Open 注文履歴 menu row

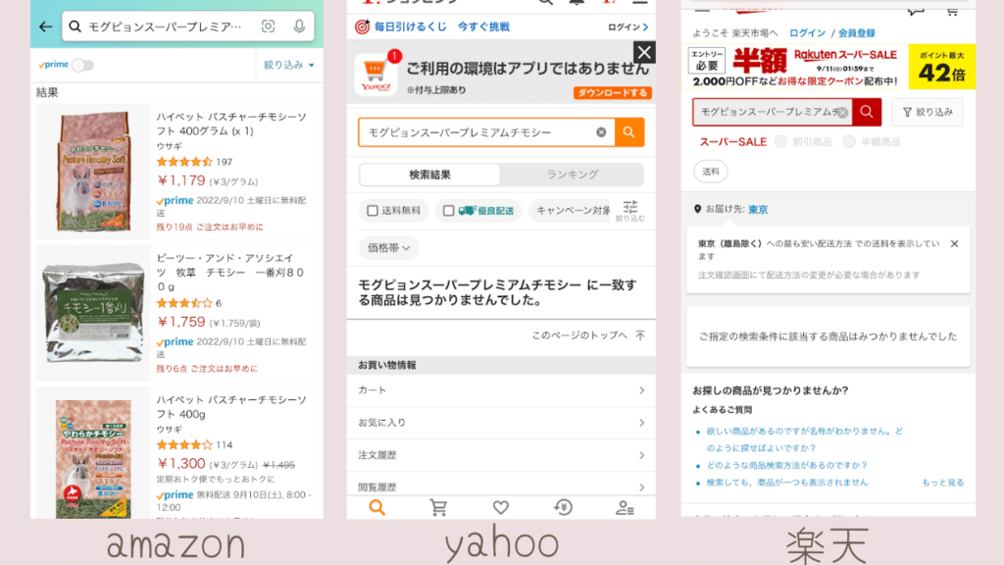point(501,455)
